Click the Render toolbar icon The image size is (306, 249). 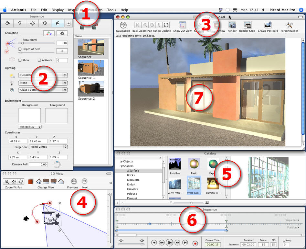(x=232, y=25)
